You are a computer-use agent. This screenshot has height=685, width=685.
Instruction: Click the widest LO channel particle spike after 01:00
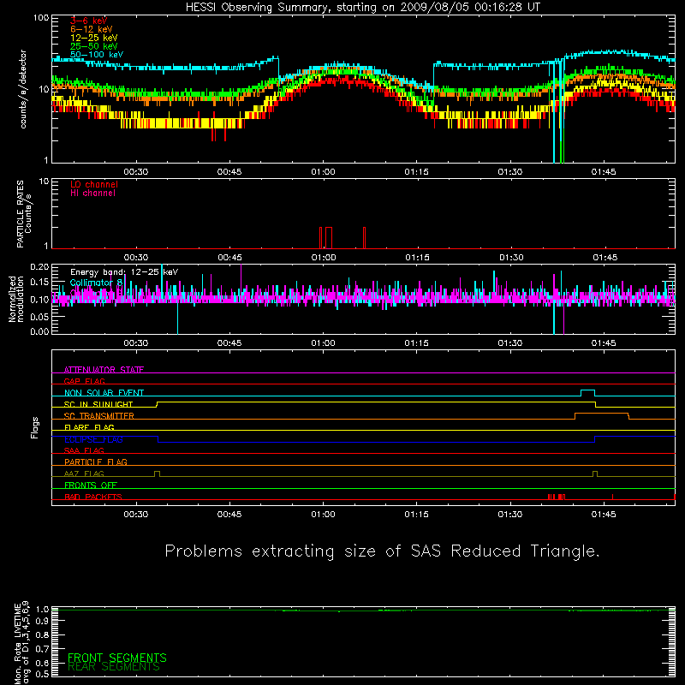click(x=329, y=238)
